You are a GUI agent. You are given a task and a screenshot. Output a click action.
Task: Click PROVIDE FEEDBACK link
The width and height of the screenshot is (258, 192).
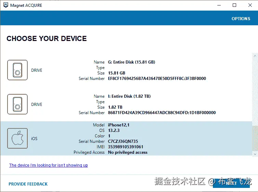tap(28, 184)
